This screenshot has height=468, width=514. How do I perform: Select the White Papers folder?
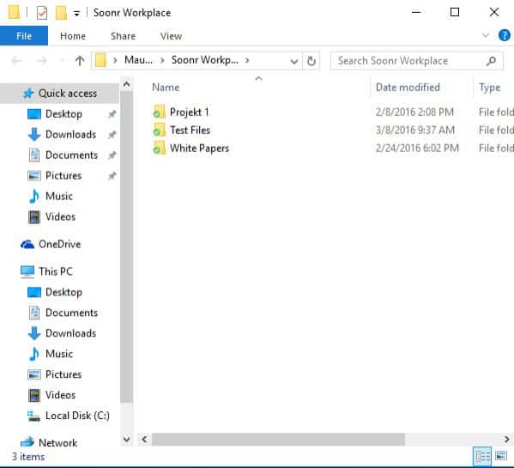199,149
